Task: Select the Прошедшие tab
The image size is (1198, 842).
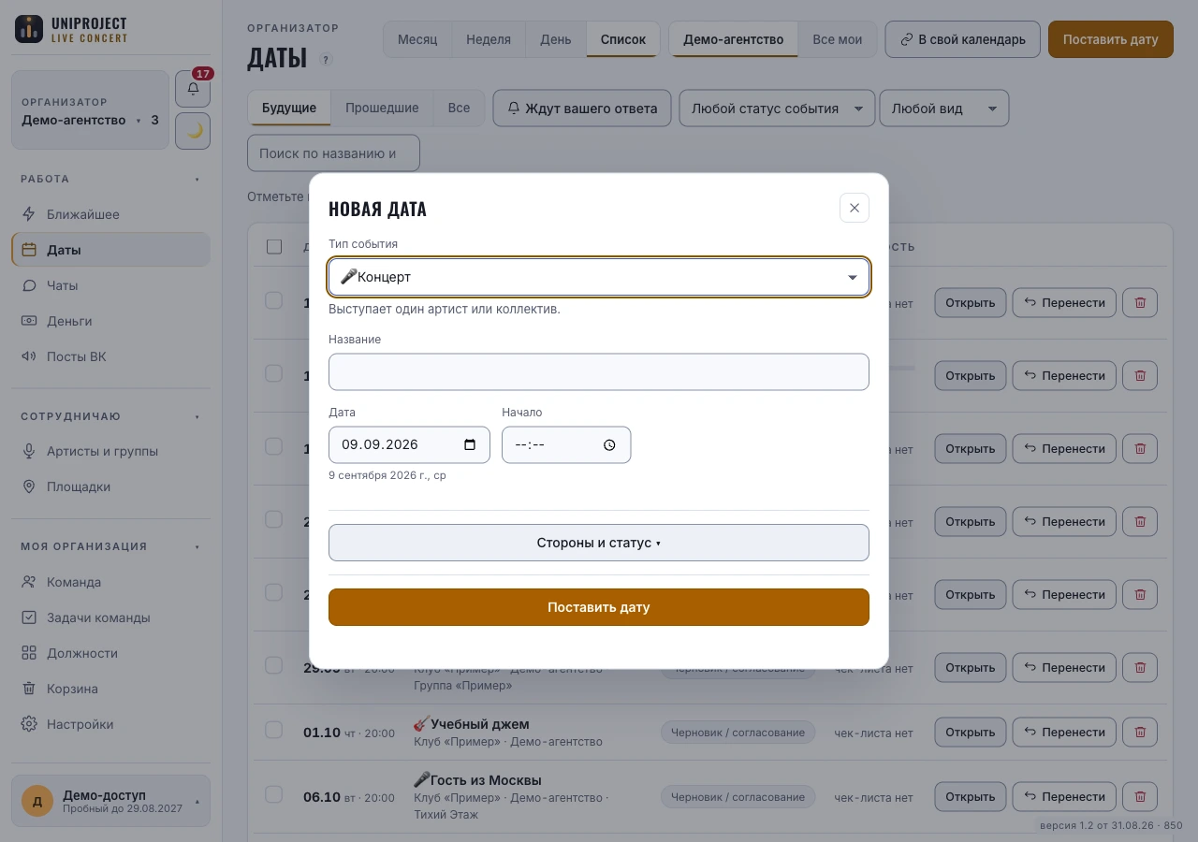Action: coord(382,108)
